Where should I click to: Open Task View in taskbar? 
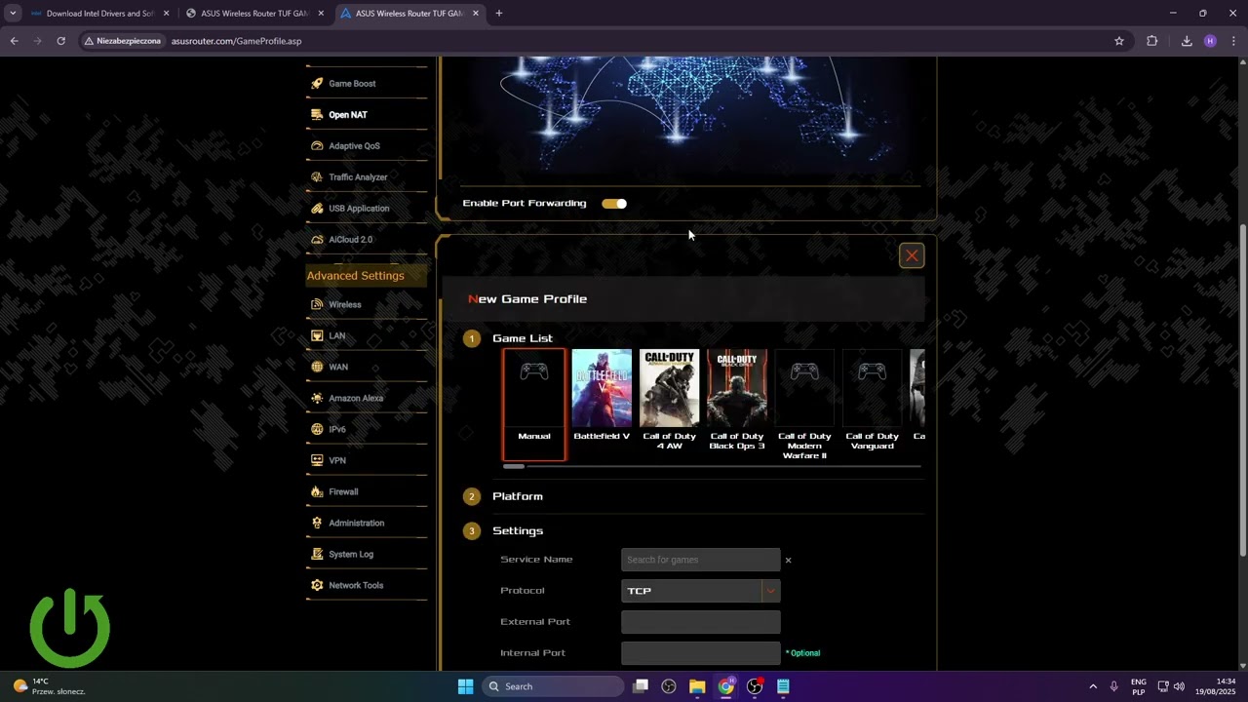click(x=641, y=686)
